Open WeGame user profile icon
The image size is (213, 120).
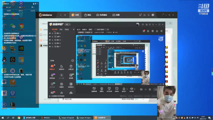pyautogui.click(x=153, y=15)
